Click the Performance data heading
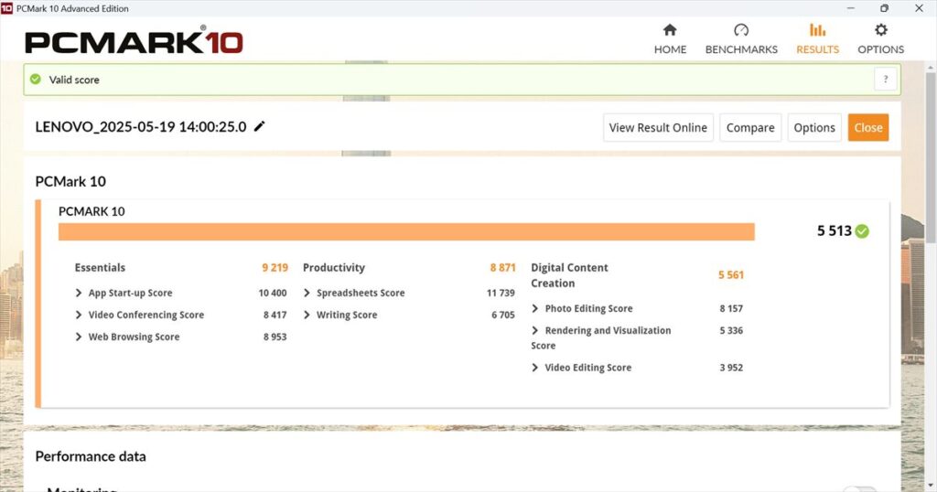Image resolution: width=937 pixels, height=492 pixels. click(91, 456)
